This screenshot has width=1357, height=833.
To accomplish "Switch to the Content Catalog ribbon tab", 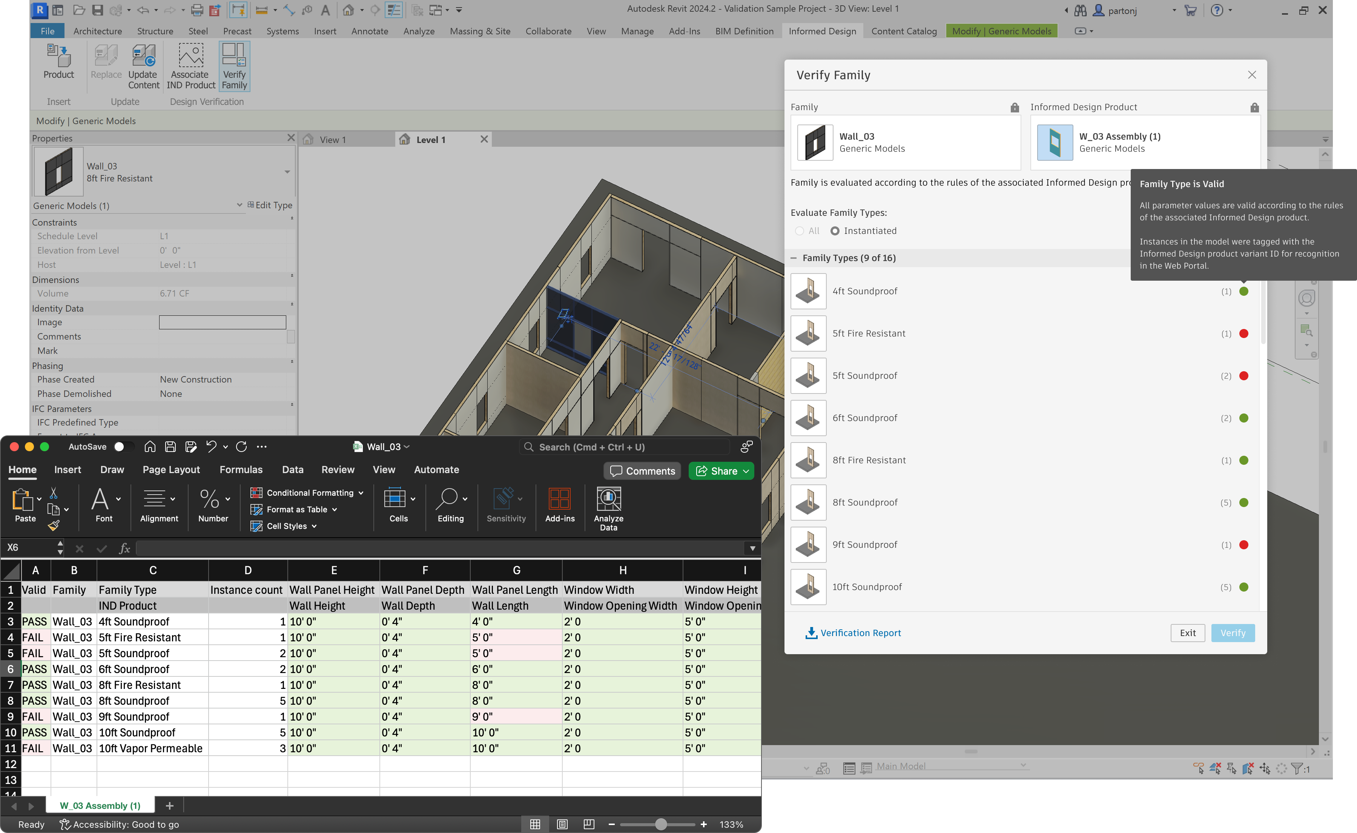I will 903,31.
